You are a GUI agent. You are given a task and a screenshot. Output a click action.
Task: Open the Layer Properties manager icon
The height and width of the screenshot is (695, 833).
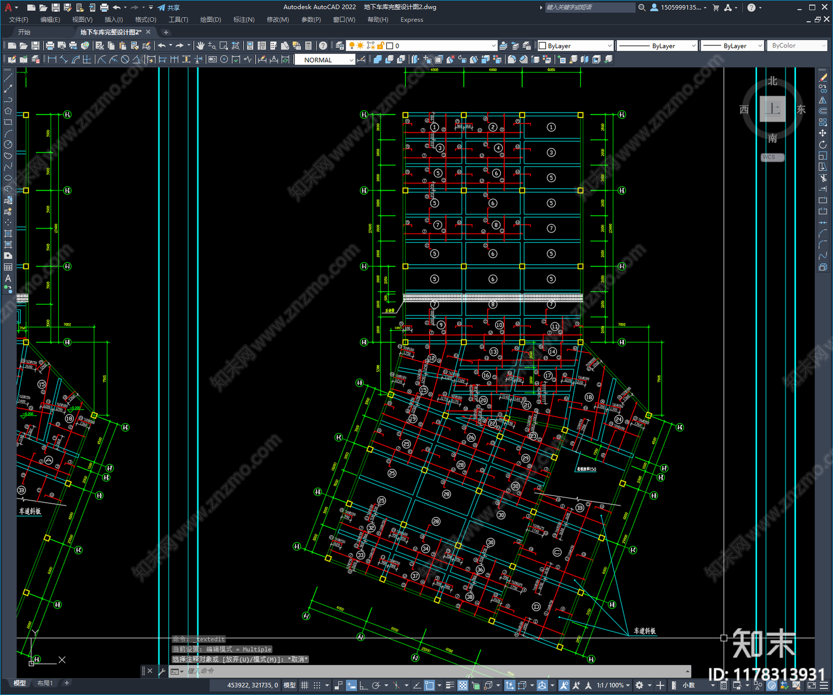pos(339,46)
